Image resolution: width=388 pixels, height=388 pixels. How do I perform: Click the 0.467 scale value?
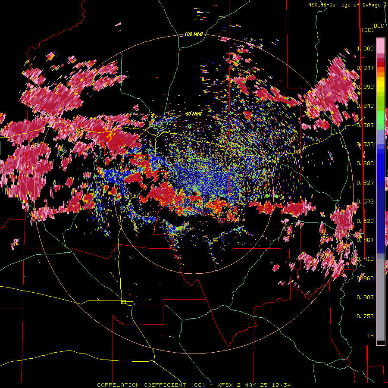[x=365, y=240]
